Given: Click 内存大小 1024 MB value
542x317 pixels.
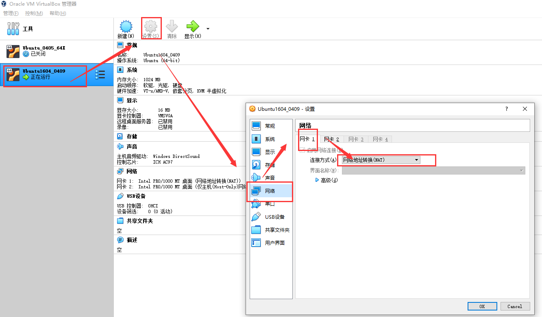Looking at the screenshot, I should coord(152,80).
